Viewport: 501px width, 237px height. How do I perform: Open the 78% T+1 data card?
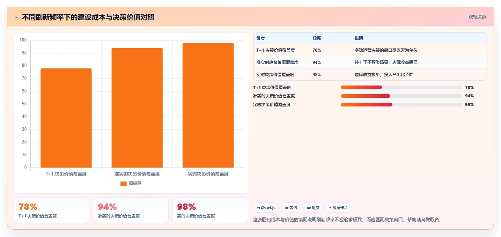[x=51, y=210]
